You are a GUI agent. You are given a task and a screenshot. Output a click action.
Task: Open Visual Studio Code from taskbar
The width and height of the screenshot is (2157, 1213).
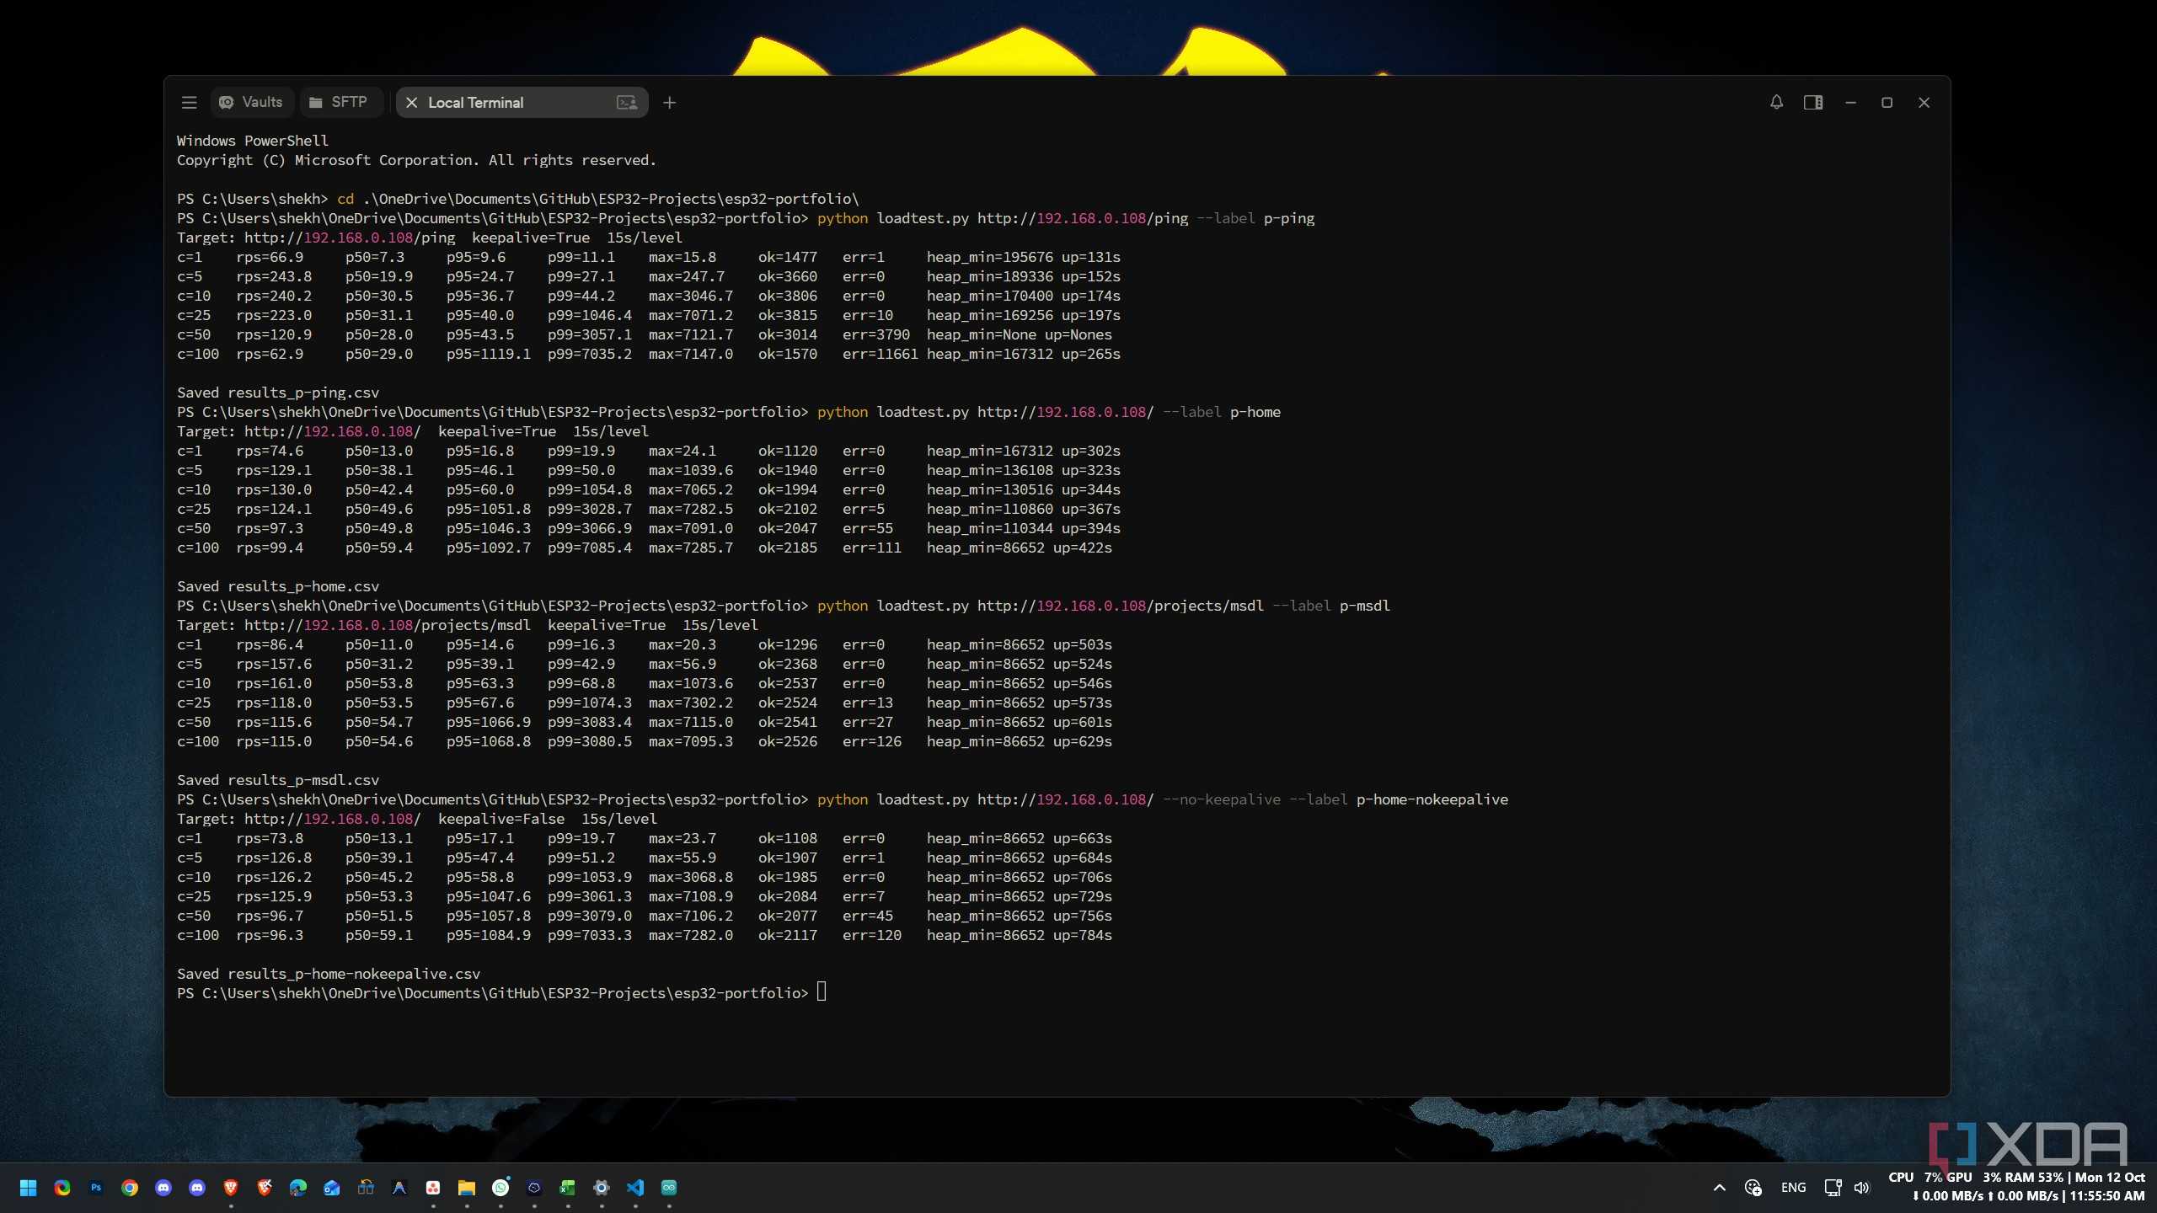click(x=634, y=1188)
